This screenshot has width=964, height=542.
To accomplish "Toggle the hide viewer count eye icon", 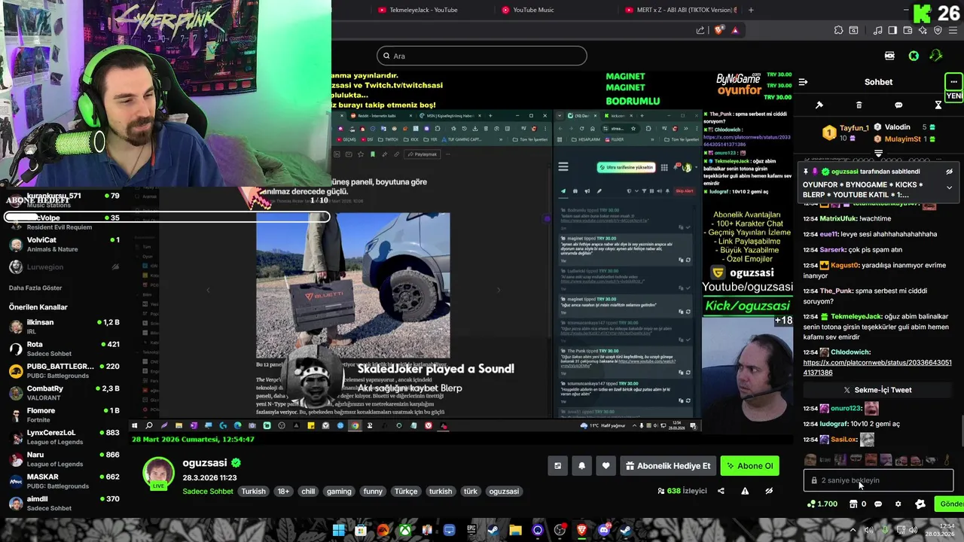I will 769,491.
